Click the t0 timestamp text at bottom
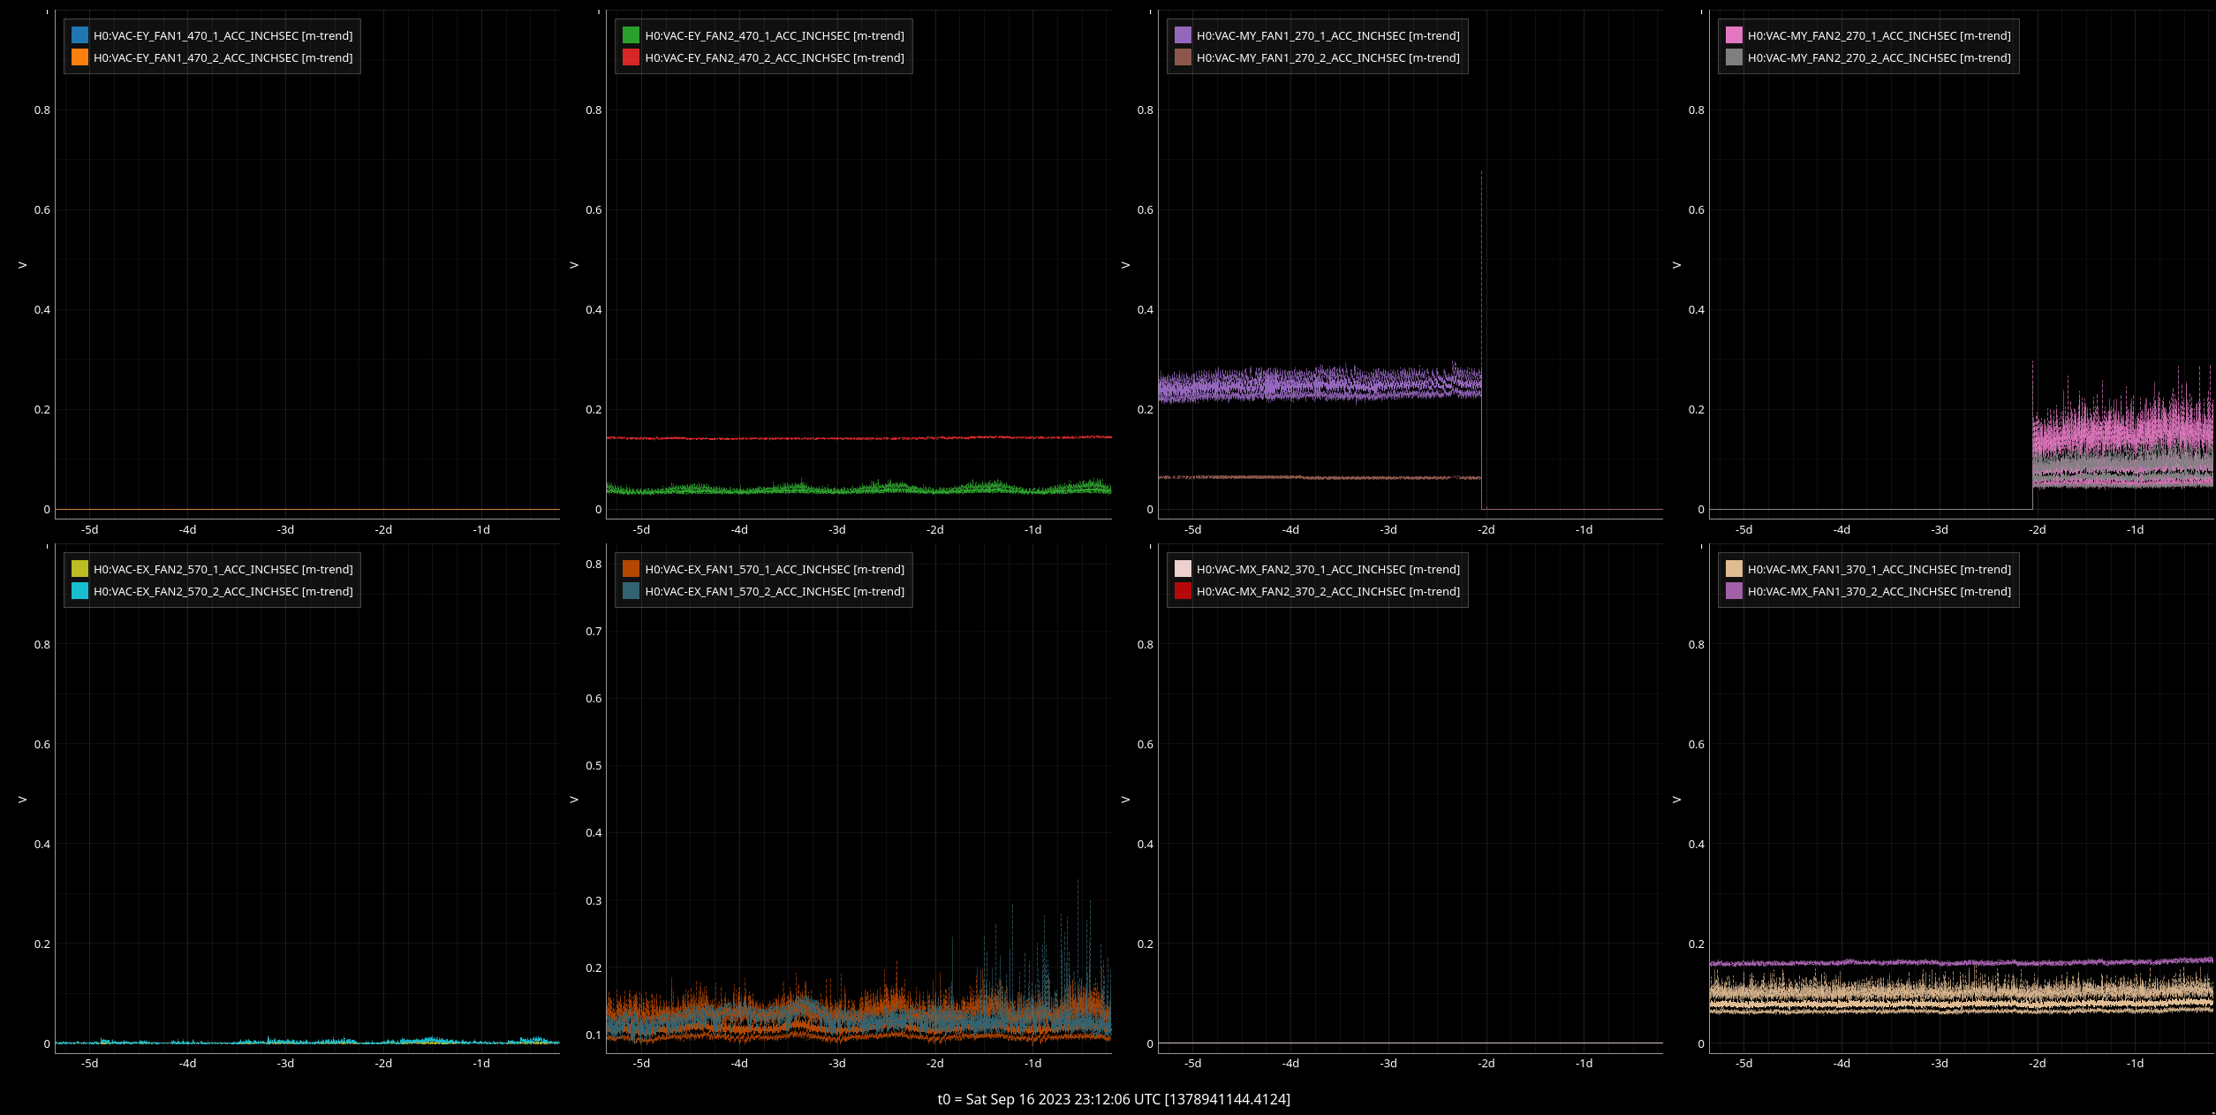The image size is (2216, 1115). coord(1114,1099)
